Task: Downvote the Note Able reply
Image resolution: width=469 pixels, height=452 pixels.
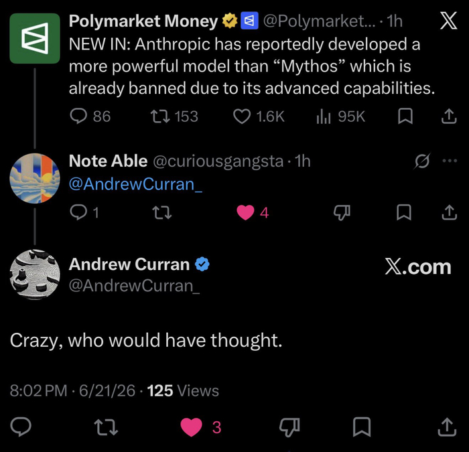Action: pyautogui.click(x=342, y=212)
